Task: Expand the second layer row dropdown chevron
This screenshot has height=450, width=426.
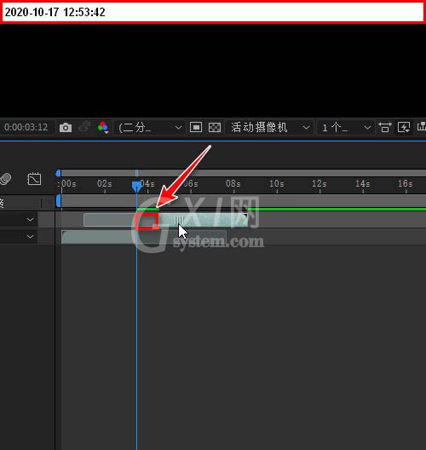Action: coord(30,236)
